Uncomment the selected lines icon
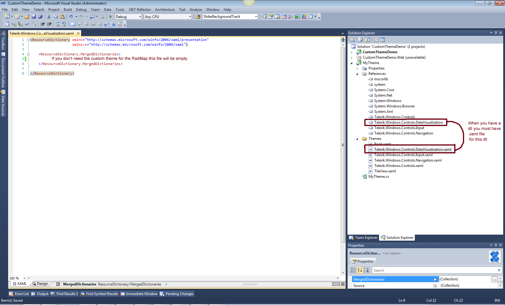Viewport: 505px width, 305px height. [64, 24]
